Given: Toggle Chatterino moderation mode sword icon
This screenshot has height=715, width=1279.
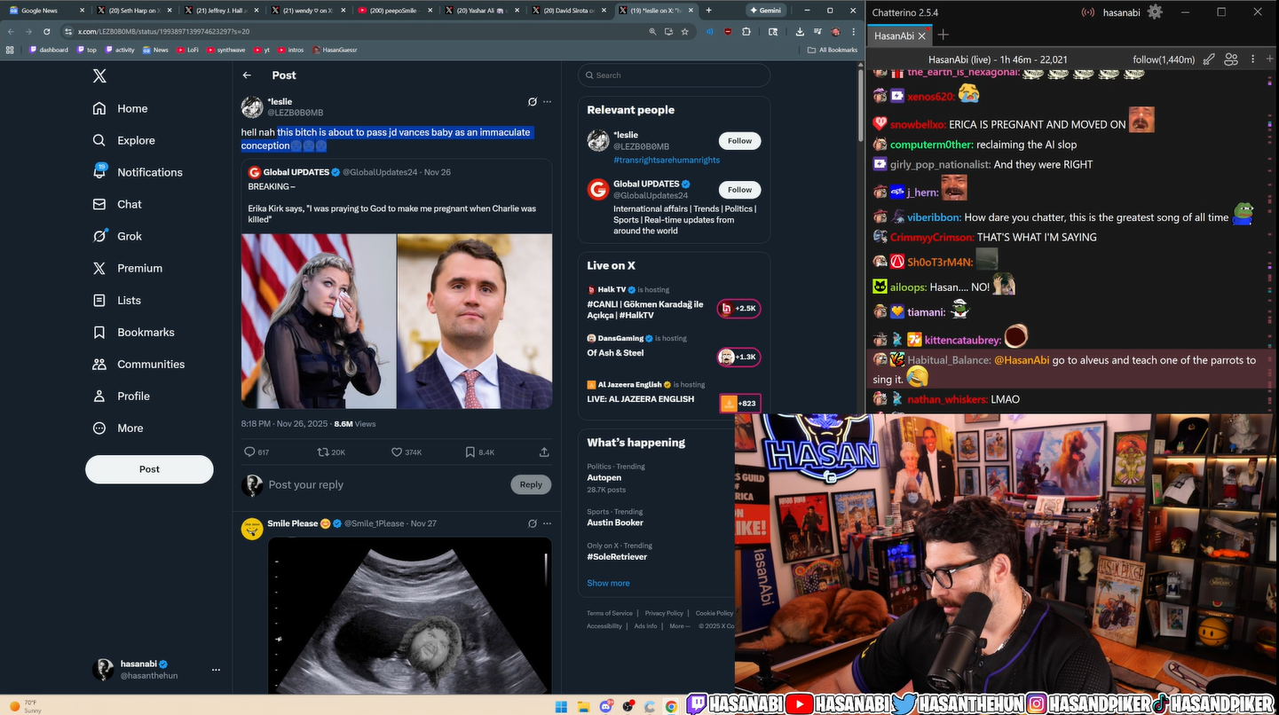Looking at the screenshot, I should (x=1209, y=59).
